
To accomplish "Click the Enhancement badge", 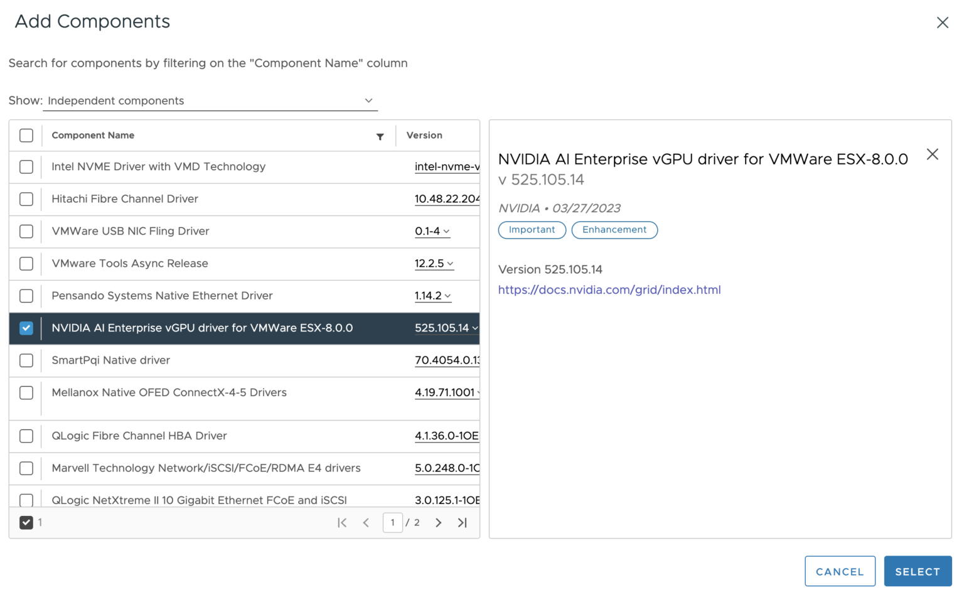I will [x=614, y=230].
